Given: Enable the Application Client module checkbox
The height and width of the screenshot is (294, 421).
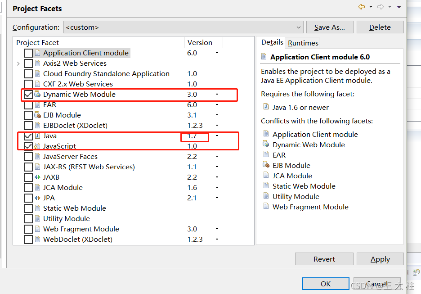Looking at the screenshot, I should tap(28, 53).
